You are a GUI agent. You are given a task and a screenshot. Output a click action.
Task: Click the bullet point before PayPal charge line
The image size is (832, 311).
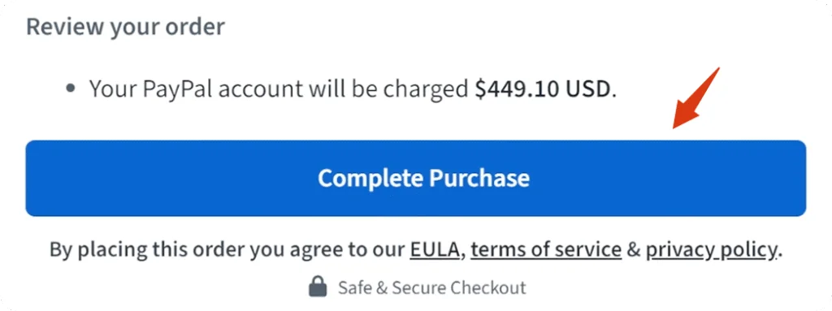click(71, 89)
